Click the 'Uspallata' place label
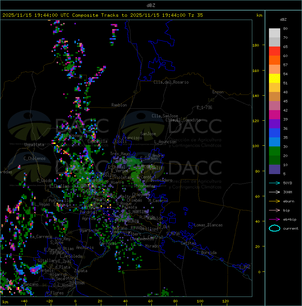This screenshot has width=302, height=306. (34, 145)
